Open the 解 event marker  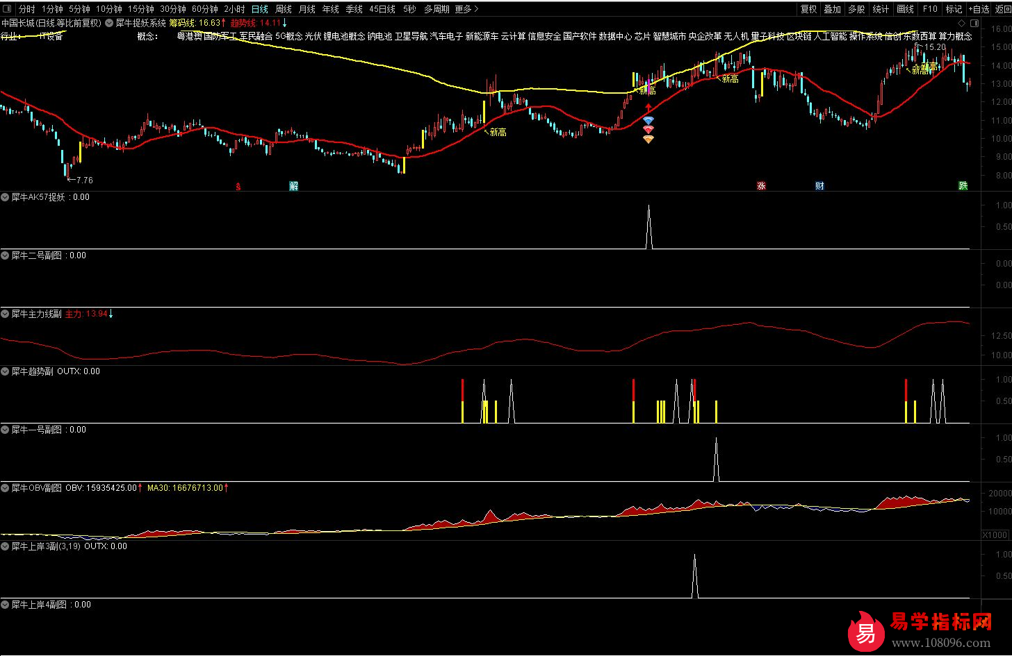click(293, 186)
